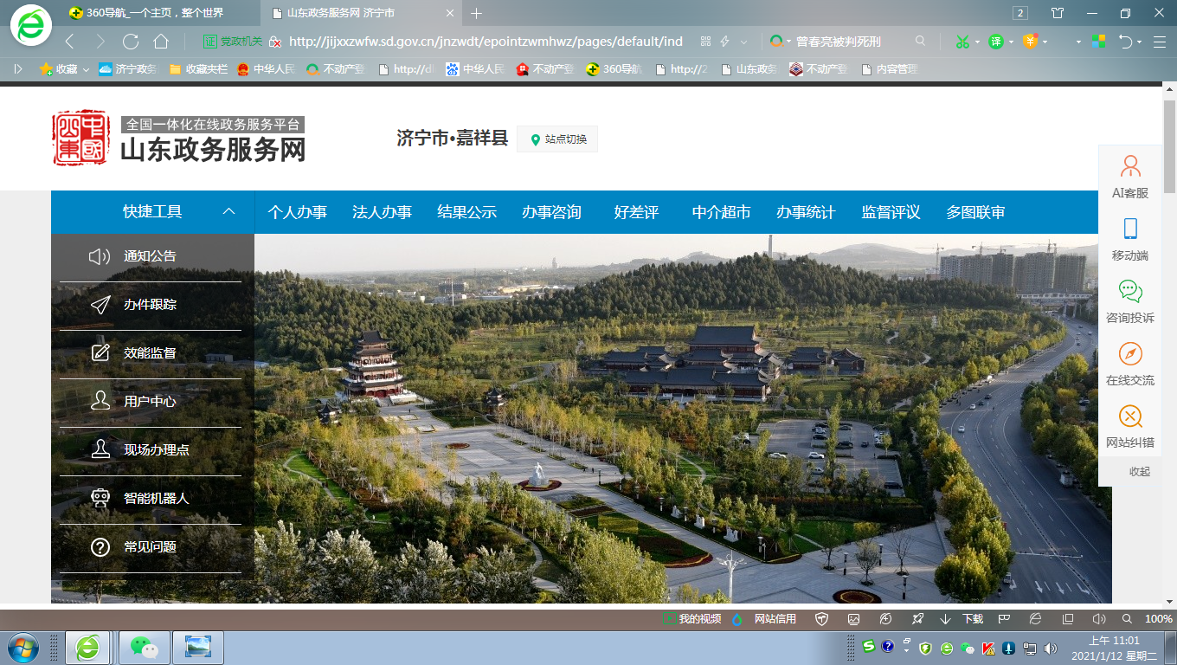Viewport: 1177px width, 665px height.
Task: Click the browser home page icon
Action: pyautogui.click(x=161, y=42)
